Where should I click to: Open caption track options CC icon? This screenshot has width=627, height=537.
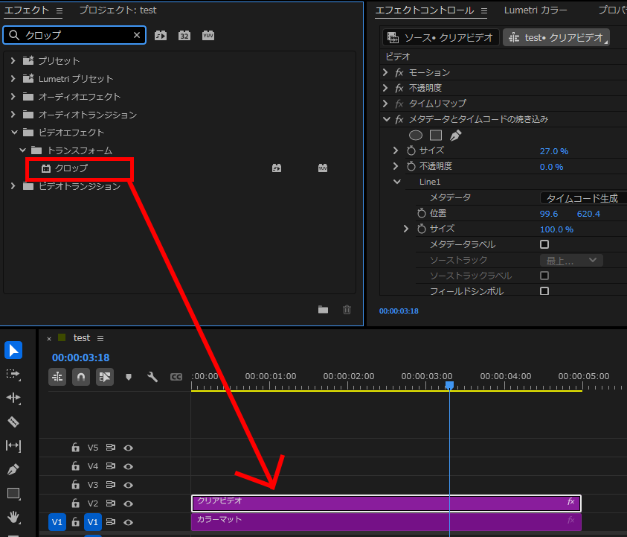point(176,377)
